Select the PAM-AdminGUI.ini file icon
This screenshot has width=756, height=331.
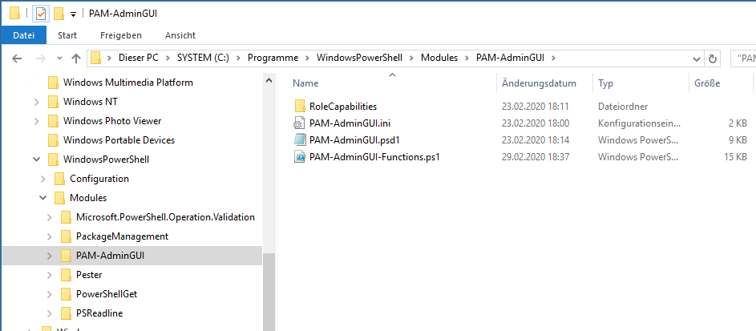point(300,123)
